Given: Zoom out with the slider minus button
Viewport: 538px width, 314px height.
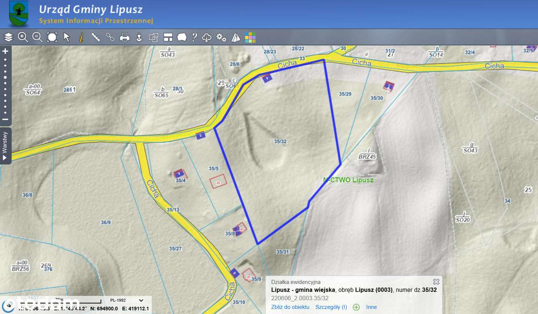Looking at the screenshot, I should 5,119.
